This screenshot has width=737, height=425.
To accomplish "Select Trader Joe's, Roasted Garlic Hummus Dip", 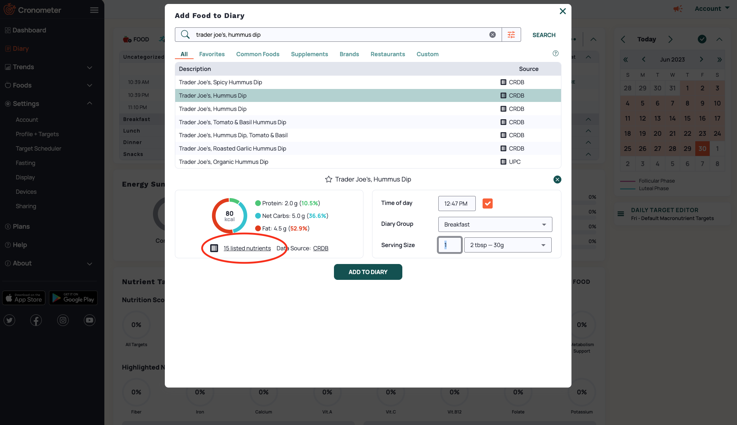I will pos(368,148).
